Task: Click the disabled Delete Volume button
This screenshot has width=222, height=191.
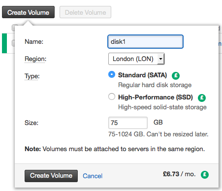Action: tap(85, 12)
